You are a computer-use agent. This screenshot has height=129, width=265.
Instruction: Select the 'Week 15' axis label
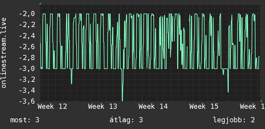point(204,107)
